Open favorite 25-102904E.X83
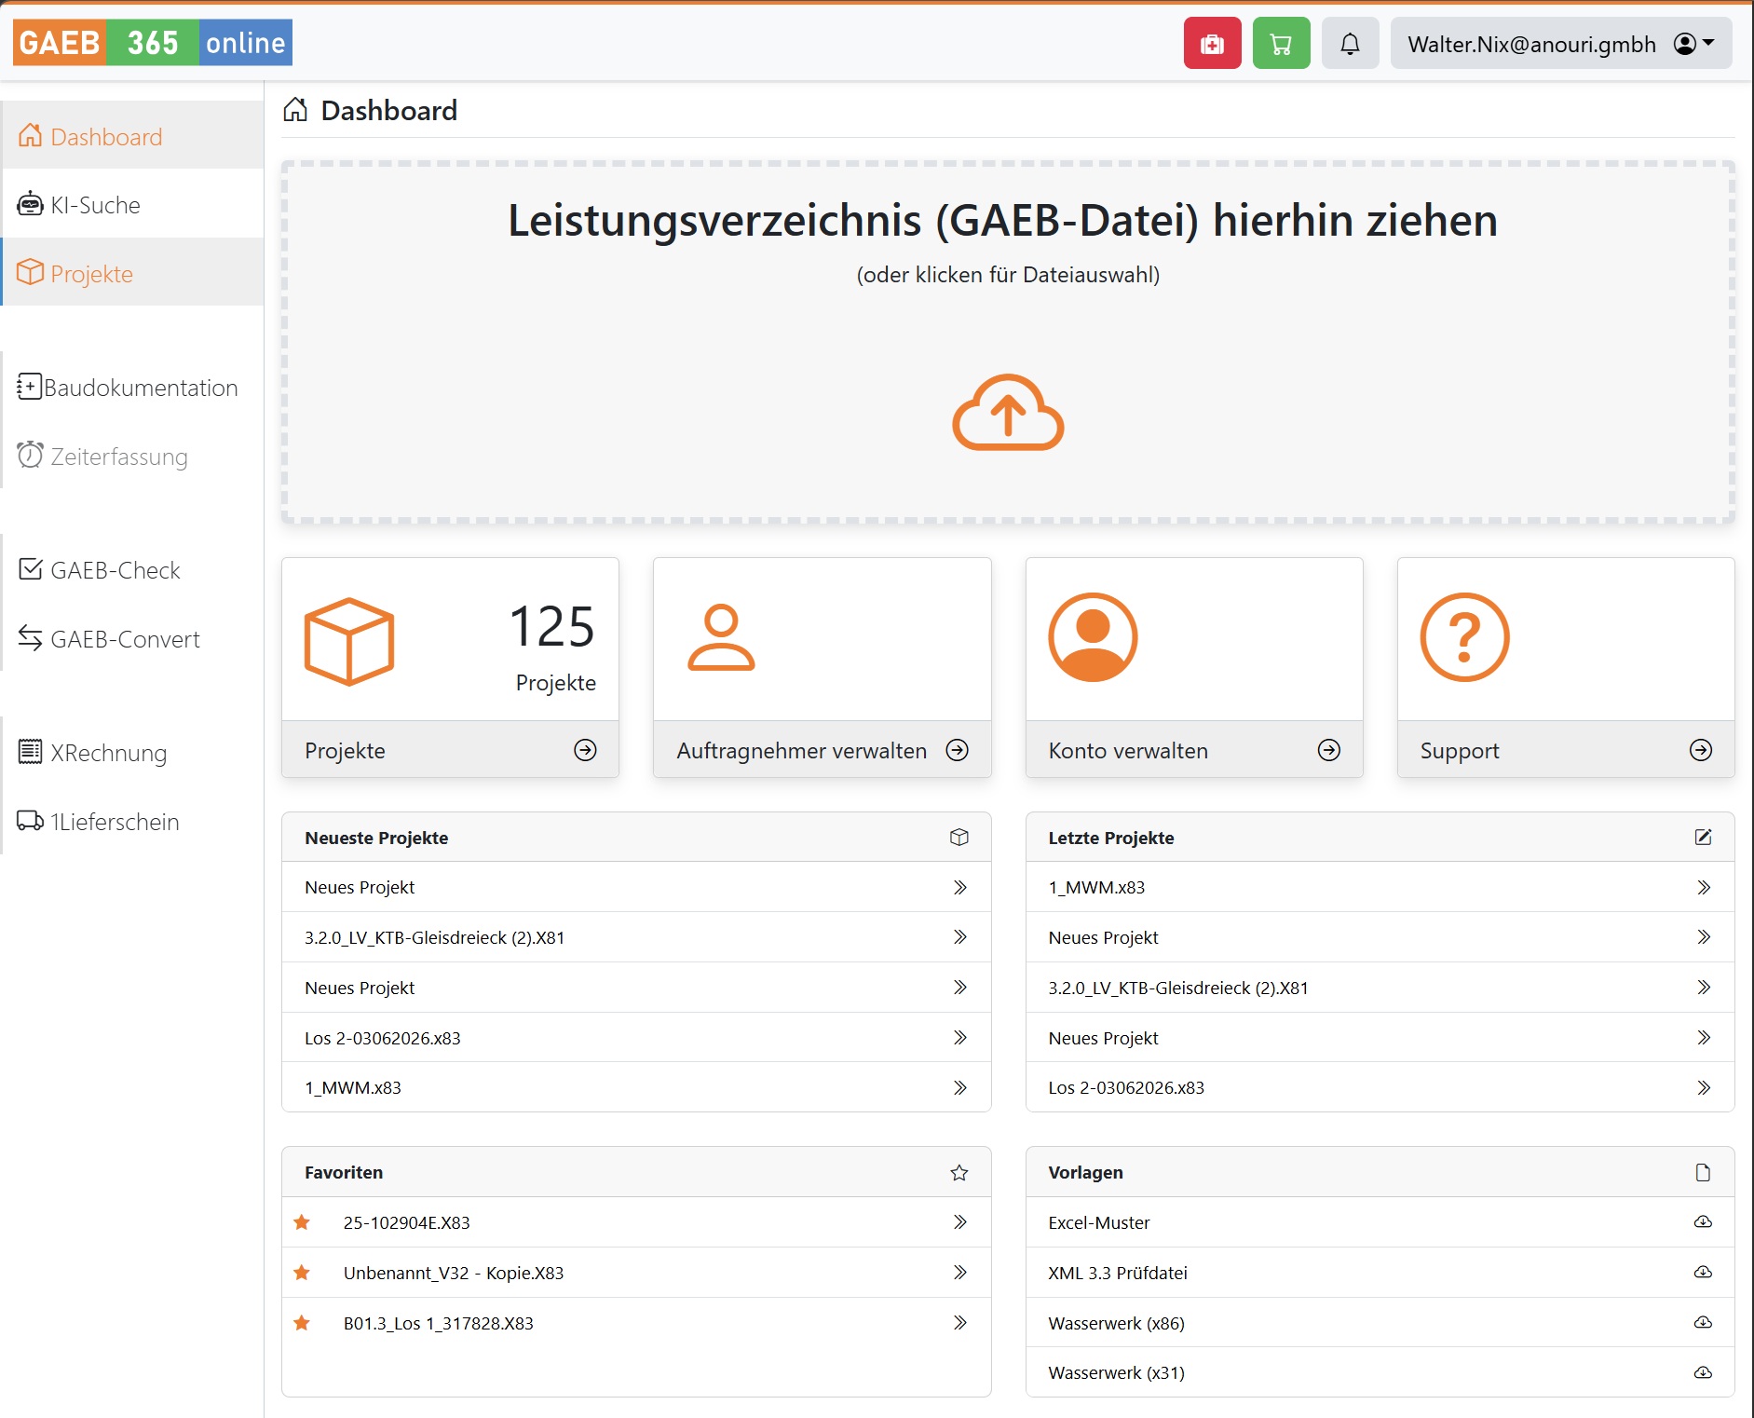 tap(636, 1222)
